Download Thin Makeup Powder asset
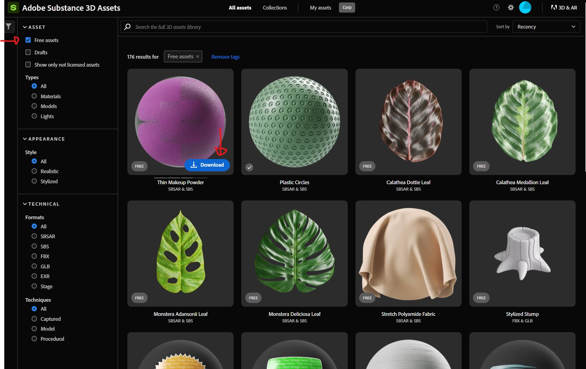 point(207,165)
